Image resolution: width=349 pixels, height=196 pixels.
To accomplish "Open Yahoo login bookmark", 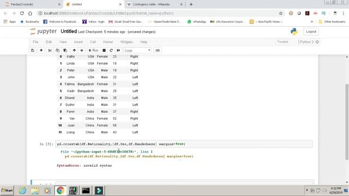I will (x=93, y=22).
